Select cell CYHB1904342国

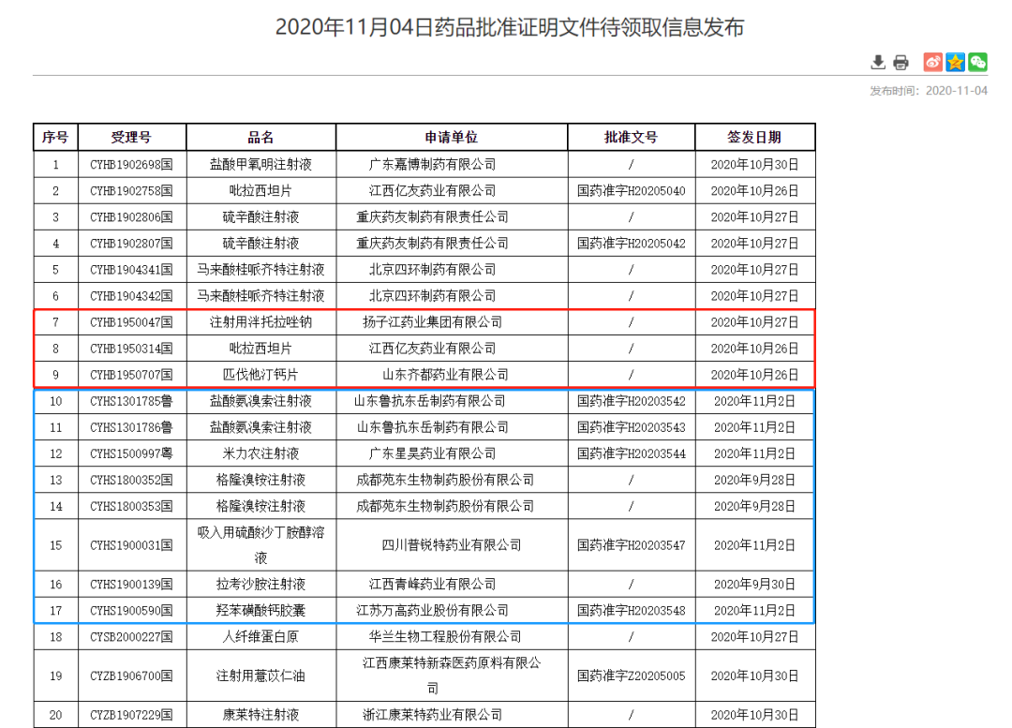[132, 296]
